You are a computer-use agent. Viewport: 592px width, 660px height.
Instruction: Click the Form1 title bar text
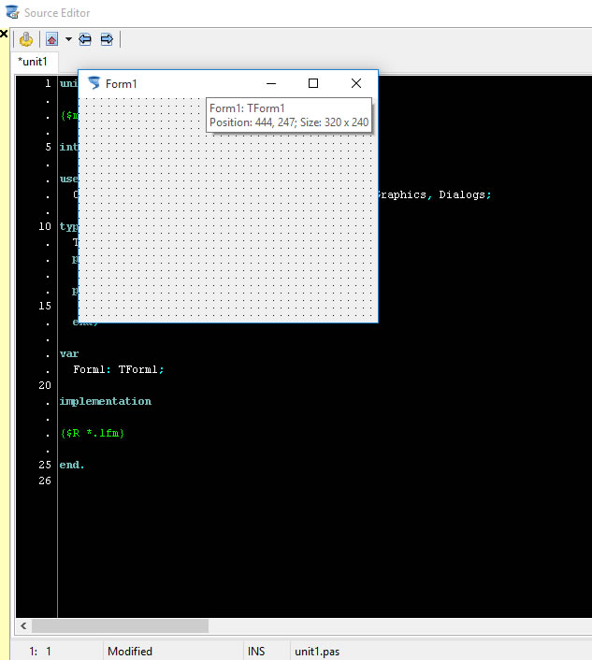point(122,84)
